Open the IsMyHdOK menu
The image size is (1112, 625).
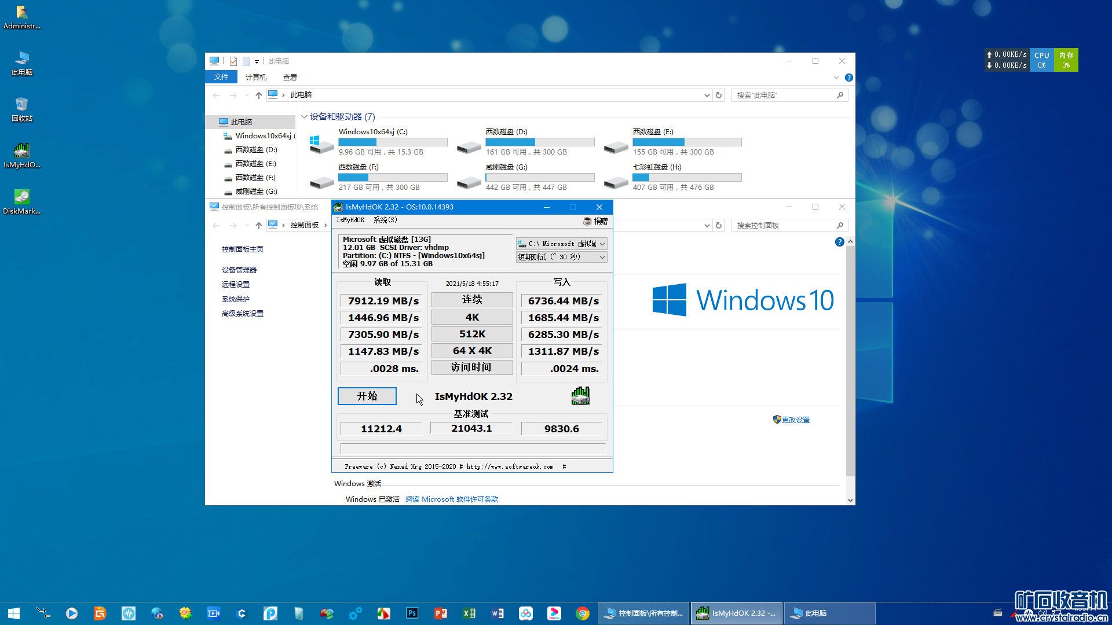pos(350,220)
